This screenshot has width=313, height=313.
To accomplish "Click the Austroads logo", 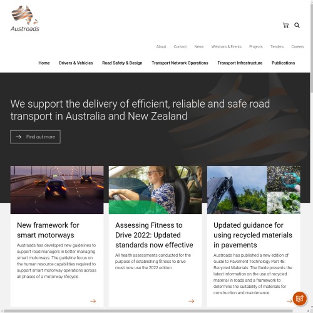I will (25, 18).
